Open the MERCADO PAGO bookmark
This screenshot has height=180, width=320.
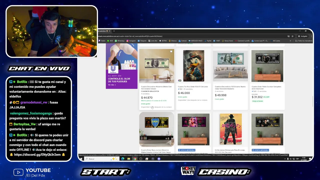pyautogui.click(x=195, y=41)
